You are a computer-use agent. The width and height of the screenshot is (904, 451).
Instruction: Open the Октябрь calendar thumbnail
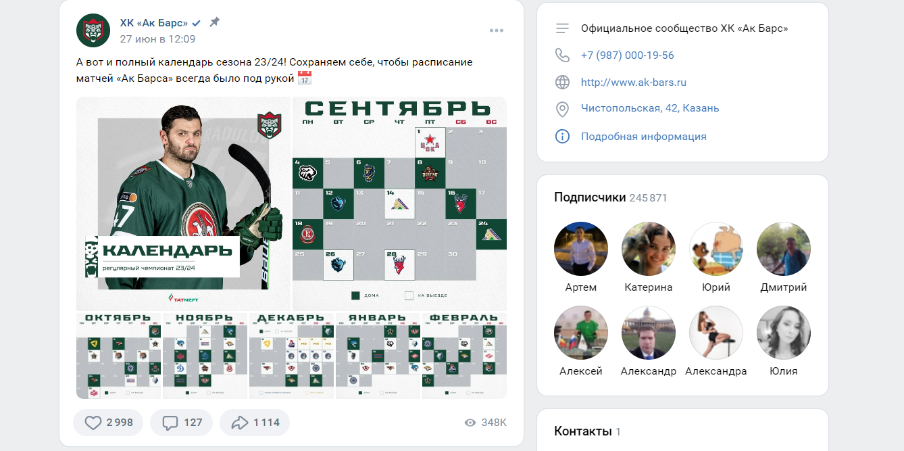tap(119, 356)
